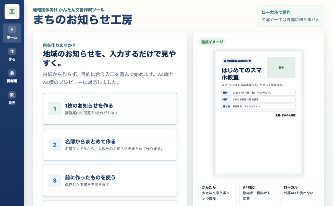Screen dimensions: 333x206
Task: Click the 公民館講座のお知らせ tag
Action: coord(237,61)
